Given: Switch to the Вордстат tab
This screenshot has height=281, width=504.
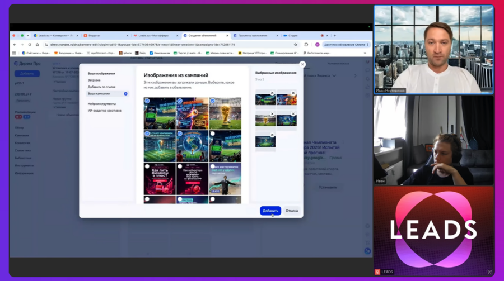Looking at the screenshot, I should (x=106, y=36).
